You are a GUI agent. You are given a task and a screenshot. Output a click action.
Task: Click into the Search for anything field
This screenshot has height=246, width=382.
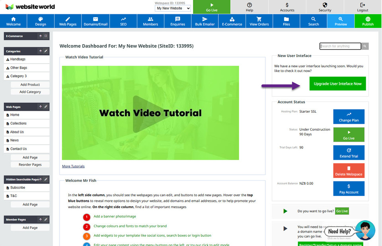340,46
